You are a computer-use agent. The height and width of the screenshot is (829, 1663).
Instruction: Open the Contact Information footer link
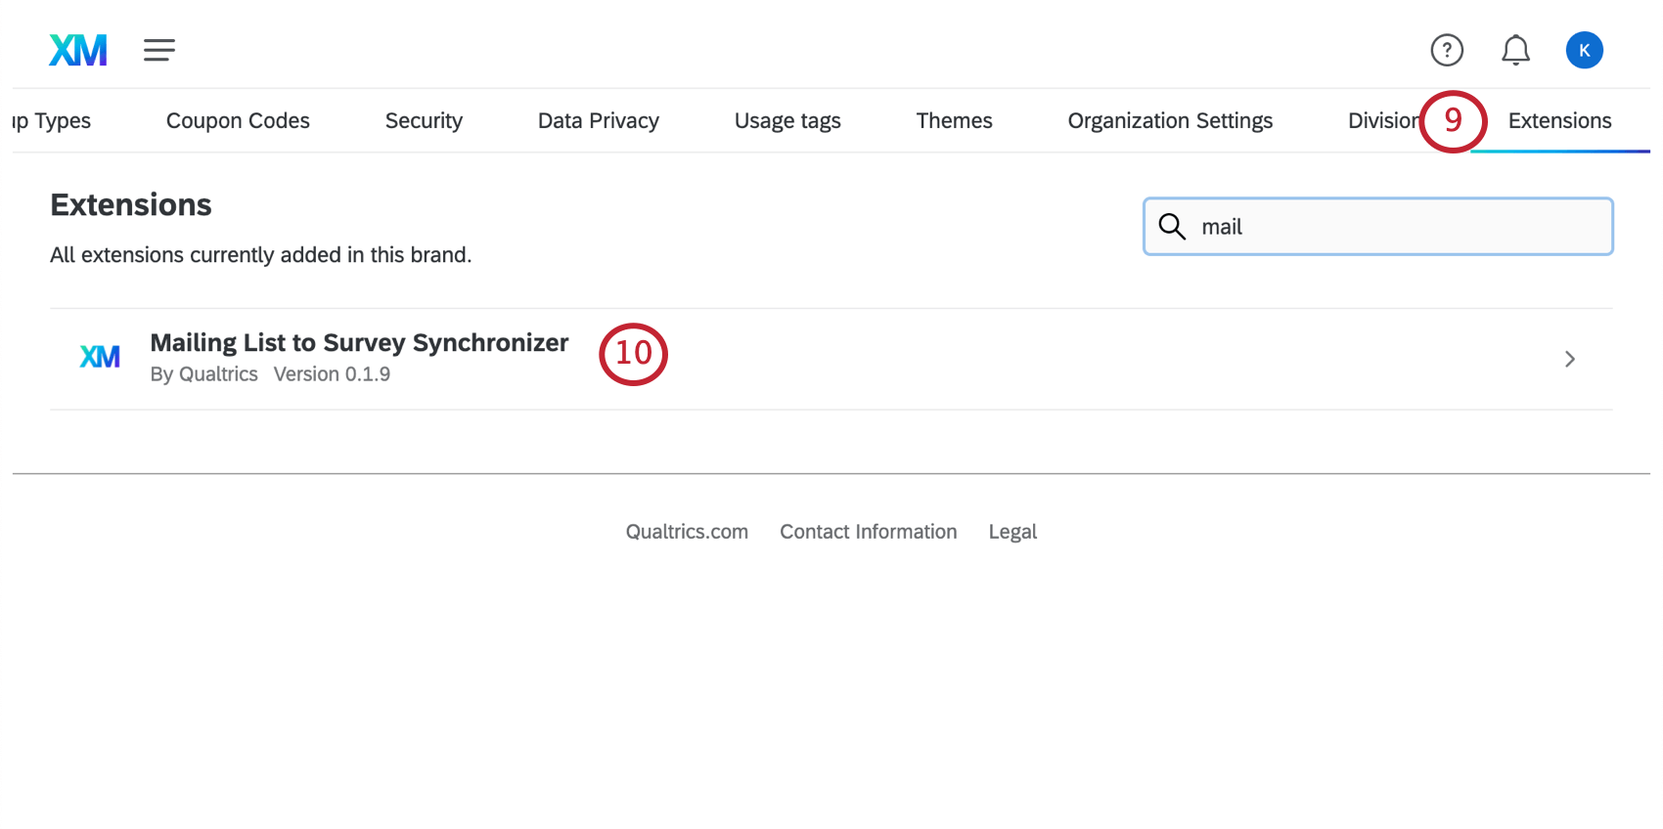tap(868, 532)
